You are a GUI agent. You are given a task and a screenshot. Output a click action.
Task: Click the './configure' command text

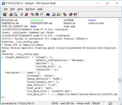point(61,36)
